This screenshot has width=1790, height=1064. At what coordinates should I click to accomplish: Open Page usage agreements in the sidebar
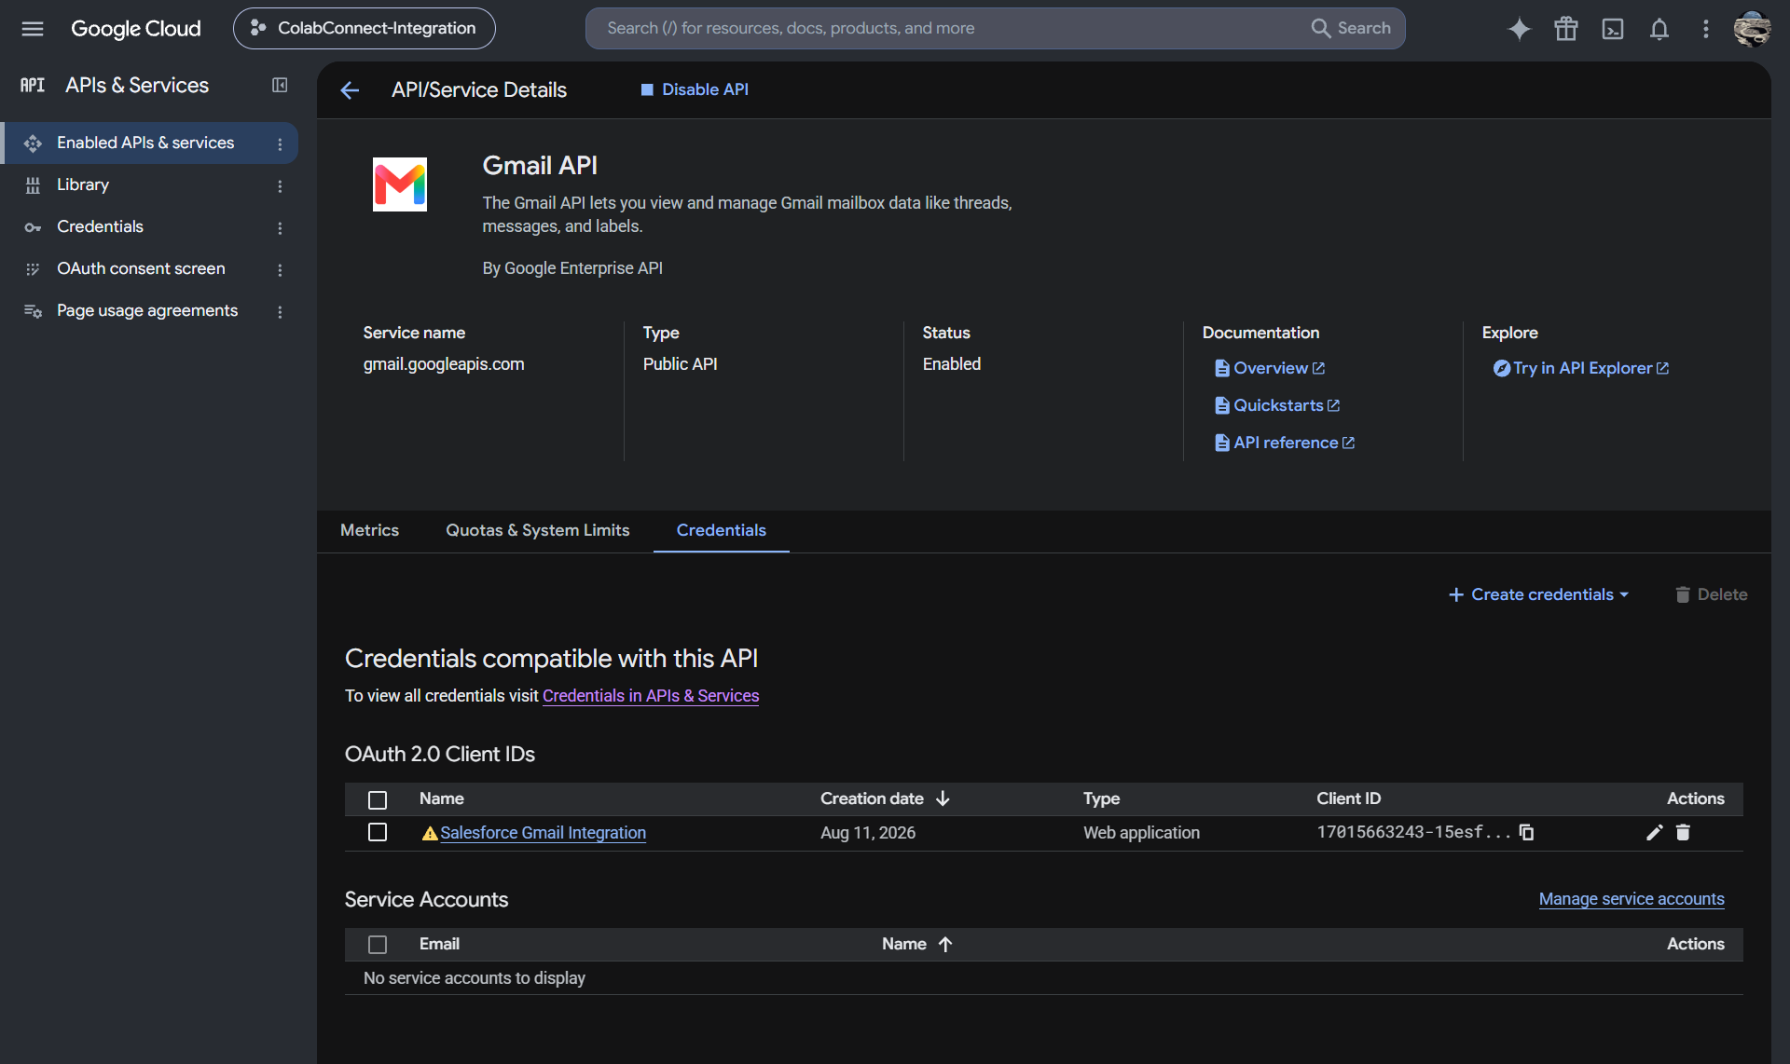149,310
